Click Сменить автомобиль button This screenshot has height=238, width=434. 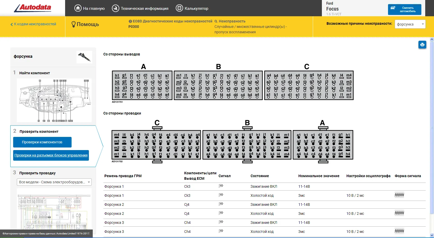(405, 10)
